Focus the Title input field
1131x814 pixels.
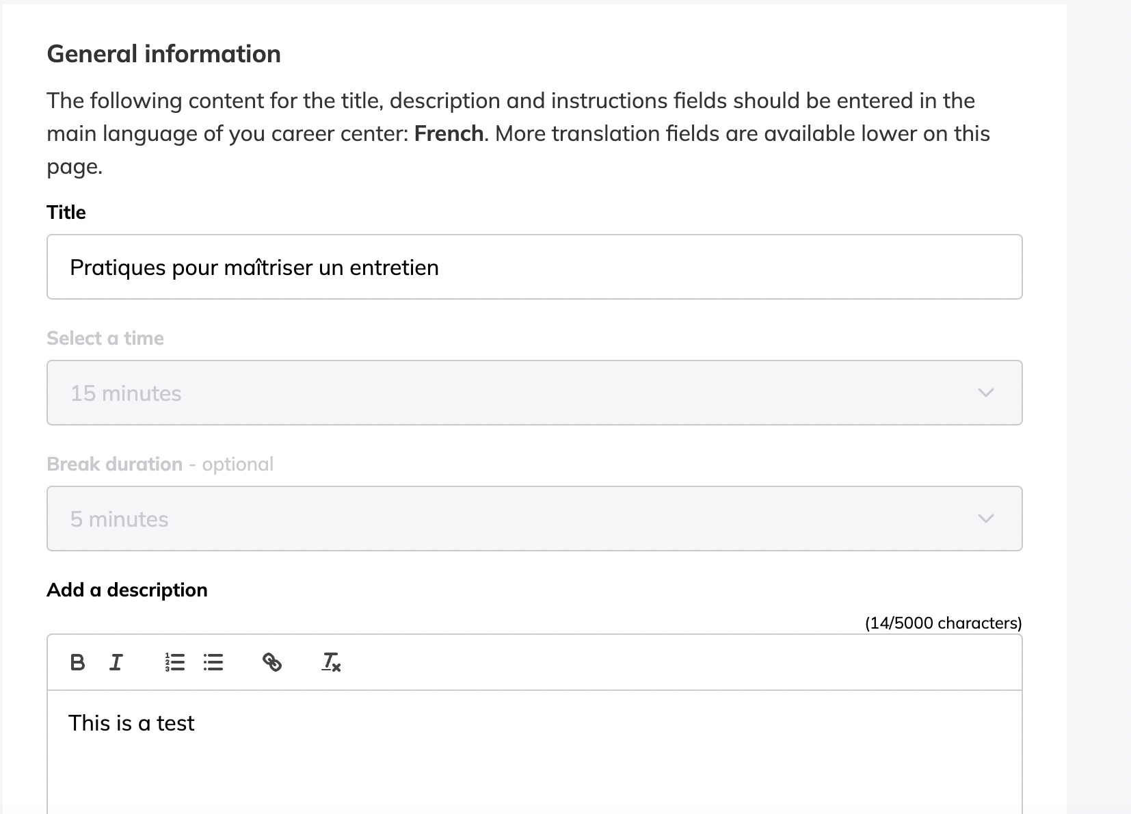point(533,267)
